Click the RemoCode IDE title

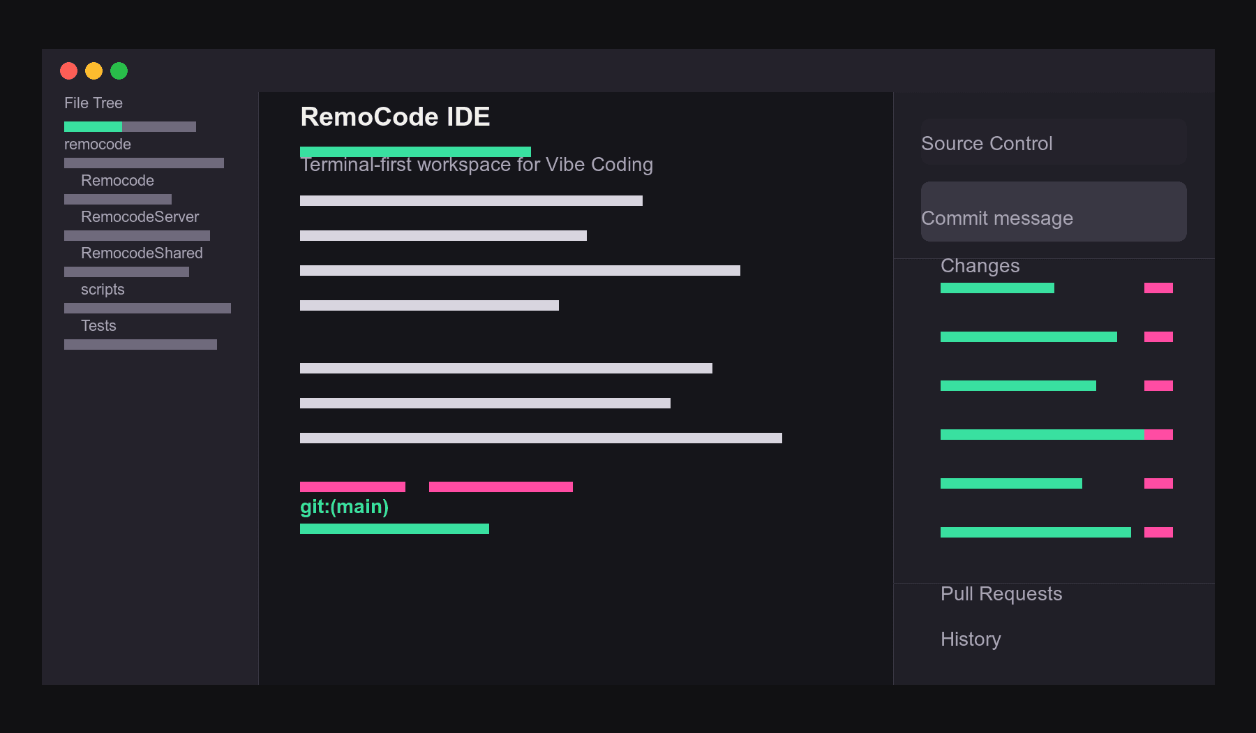pyautogui.click(x=395, y=117)
